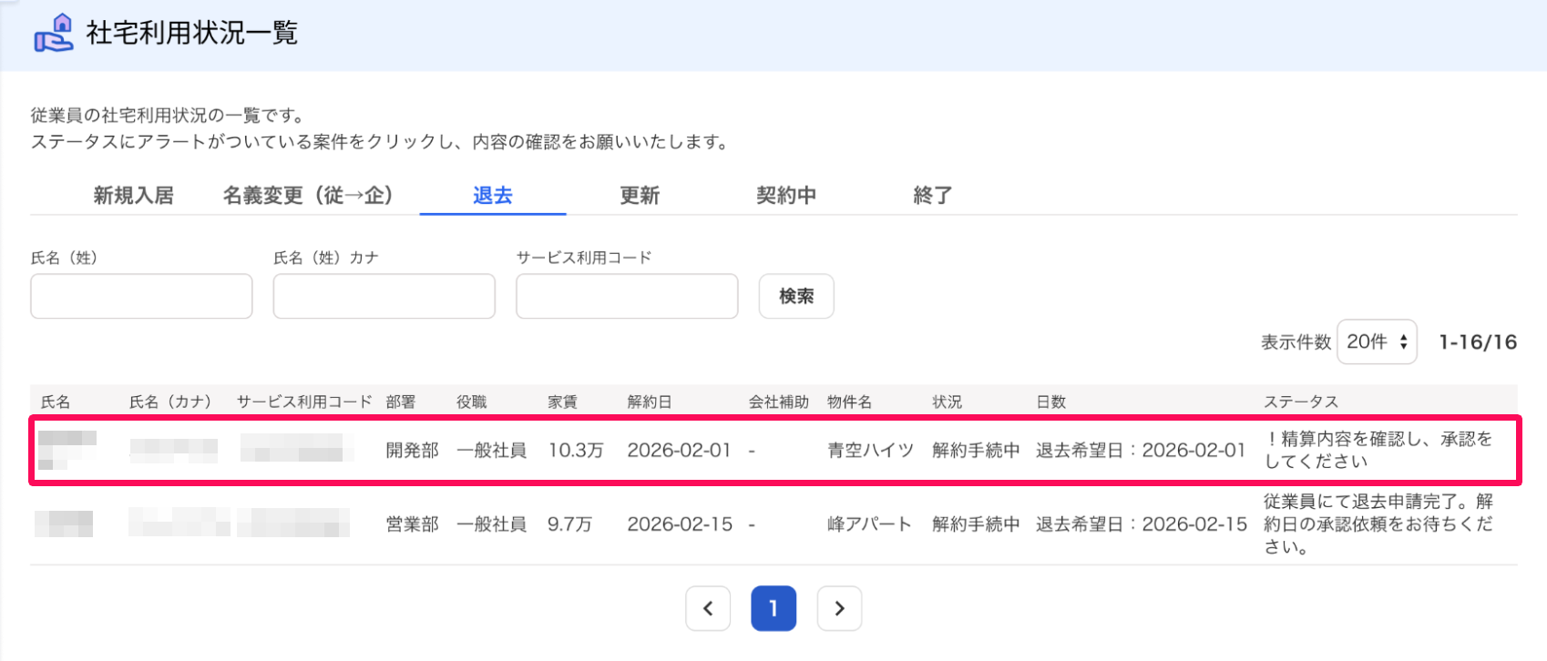Image resolution: width=1547 pixels, height=661 pixels.
Task: Click the 開発部 cell
Action: click(412, 450)
